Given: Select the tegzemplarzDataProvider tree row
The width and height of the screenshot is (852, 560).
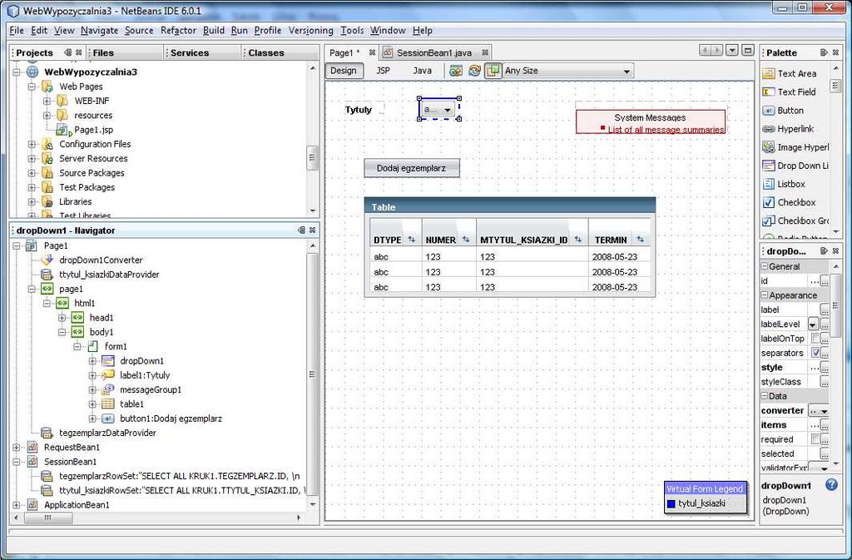Looking at the screenshot, I should pos(107,433).
